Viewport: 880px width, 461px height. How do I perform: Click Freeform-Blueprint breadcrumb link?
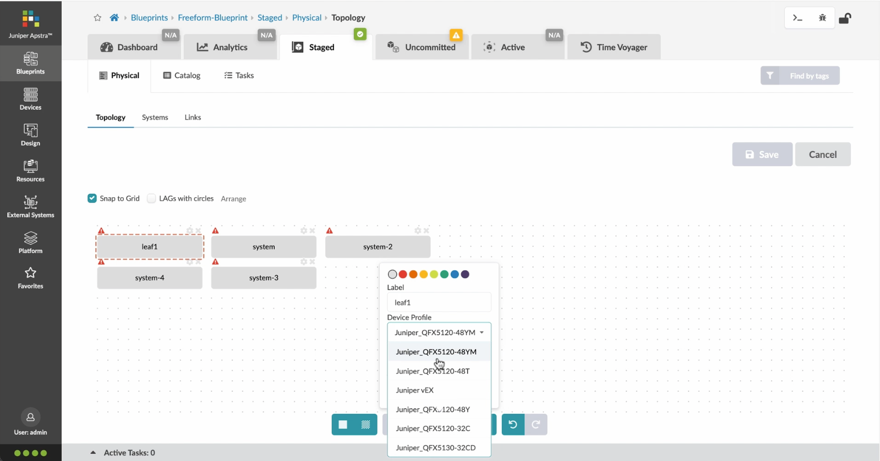[212, 18]
